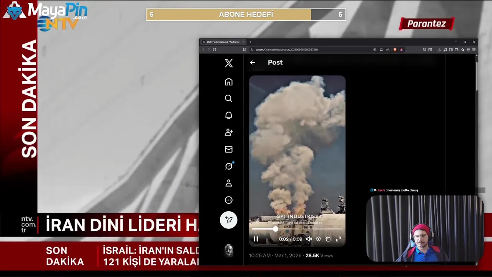Seek using the video progress slider
This screenshot has height=277, width=492.
tap(297, 229)
